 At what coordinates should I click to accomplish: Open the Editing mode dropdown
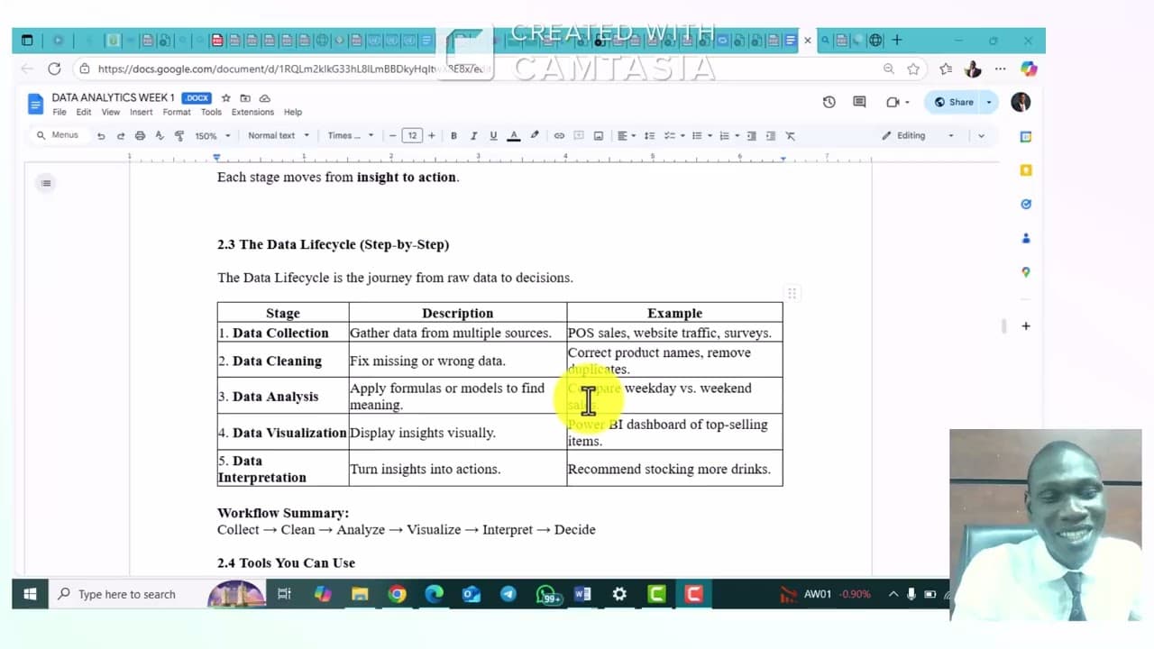918,136
